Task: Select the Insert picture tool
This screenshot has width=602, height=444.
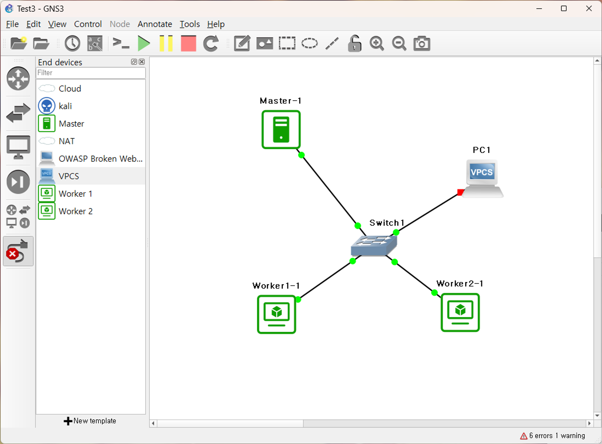Action: pos(265,43)
